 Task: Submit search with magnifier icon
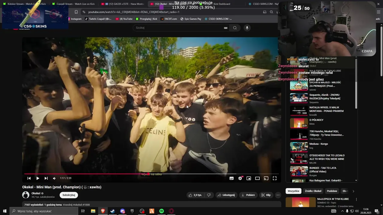[x=235, y=28]
